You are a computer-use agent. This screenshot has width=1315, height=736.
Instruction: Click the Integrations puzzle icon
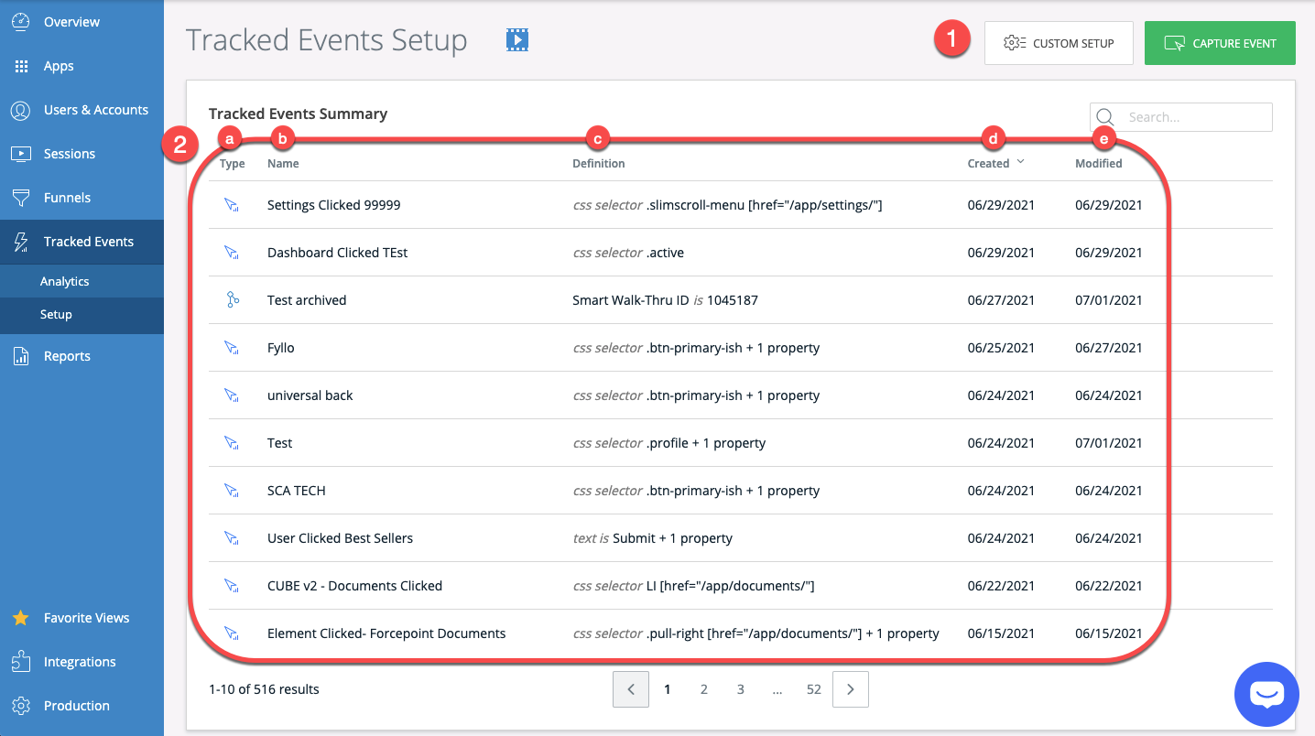(x=21, y=662)
